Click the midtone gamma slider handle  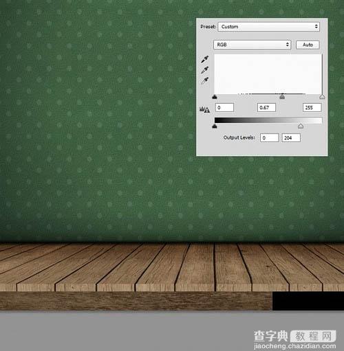[282, 97]
